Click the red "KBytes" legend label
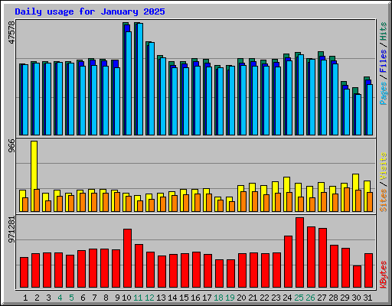 point(384,275)
